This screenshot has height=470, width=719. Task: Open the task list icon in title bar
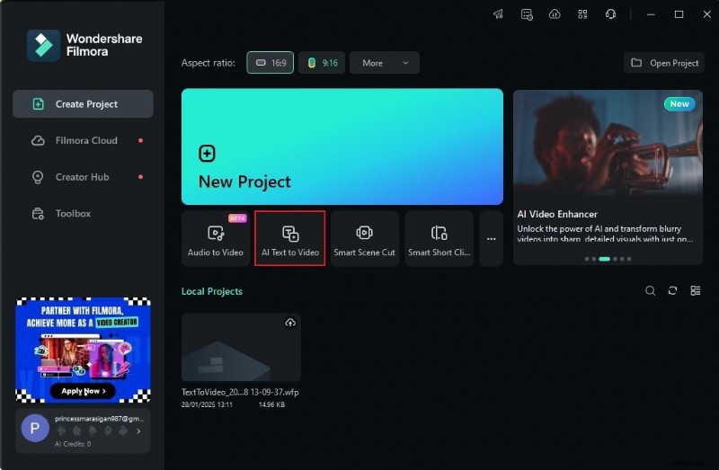pos(527,14)
